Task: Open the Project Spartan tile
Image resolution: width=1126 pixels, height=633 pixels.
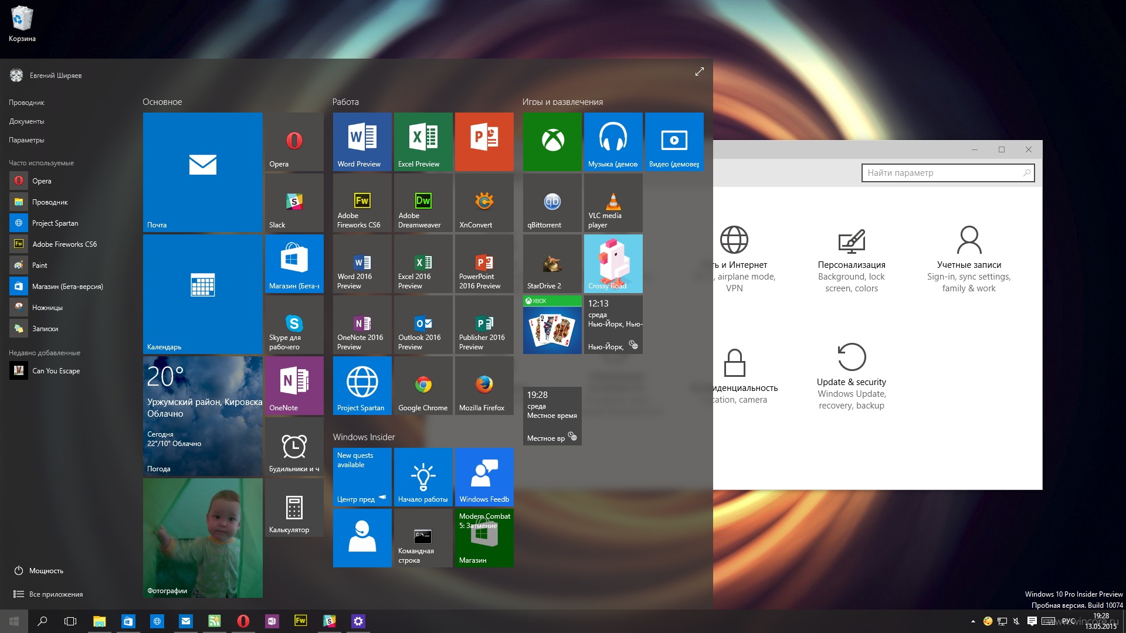Action: pos(362,386)
